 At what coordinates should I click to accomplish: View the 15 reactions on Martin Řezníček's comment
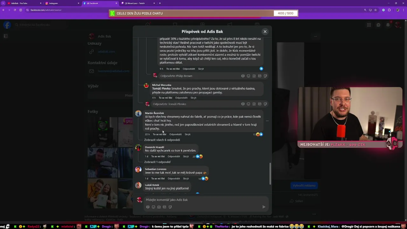(x=258, y=135)
